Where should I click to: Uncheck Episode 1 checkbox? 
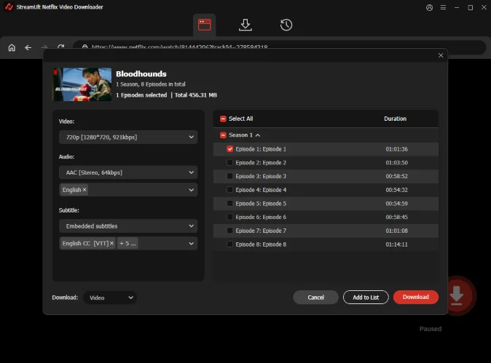230,149
